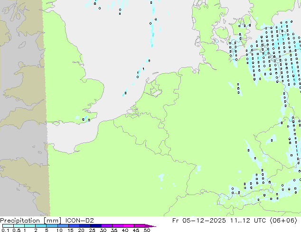301x232 pixels.
Task: Click the '11..12 UTC' time text
Action: click(248, 221)
